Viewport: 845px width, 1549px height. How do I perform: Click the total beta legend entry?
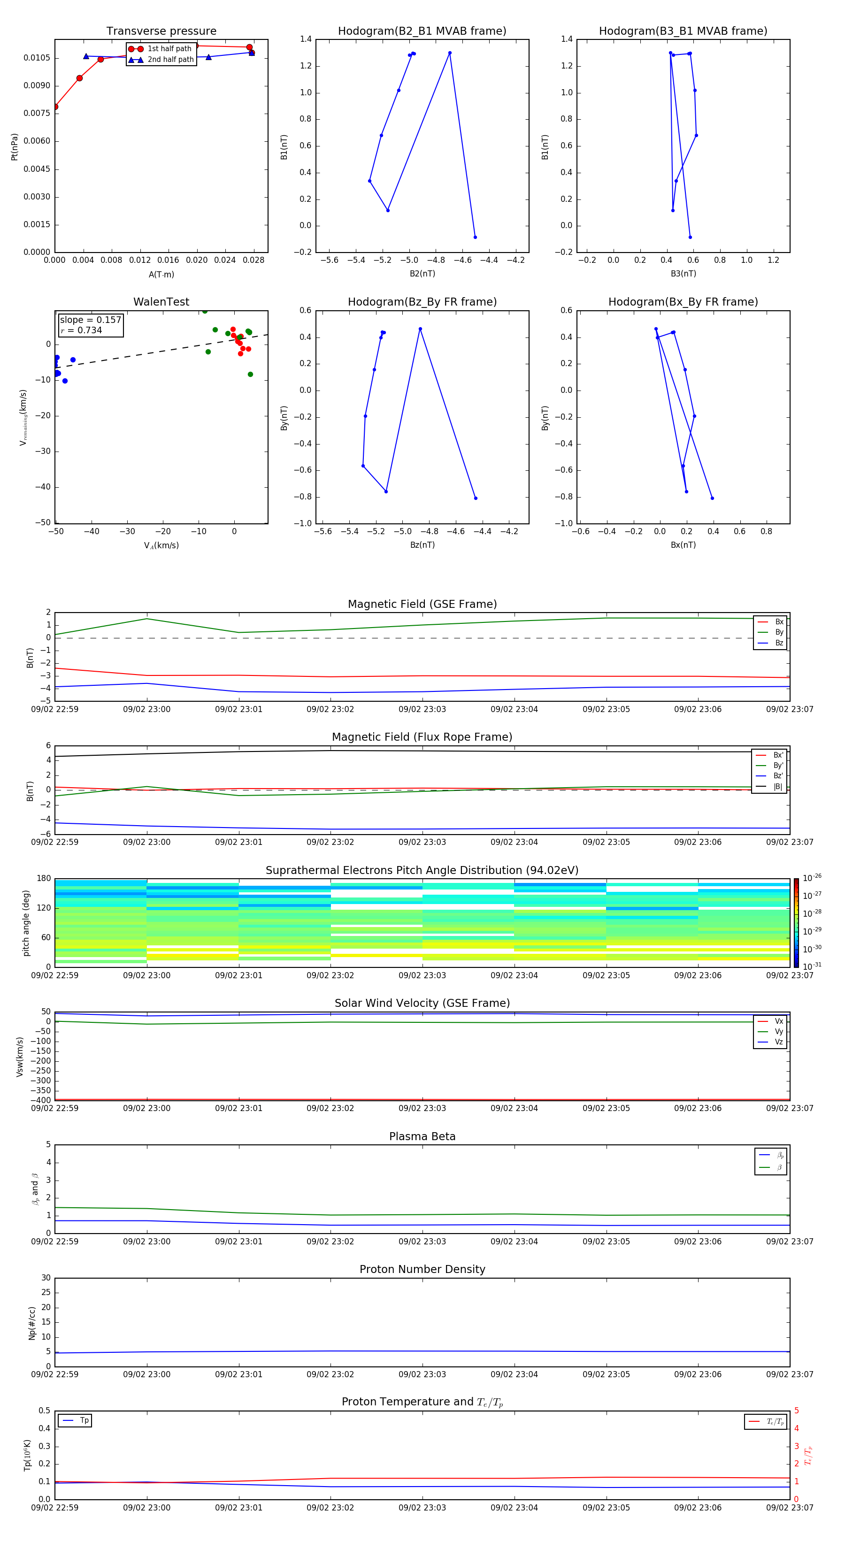(x=771, y=1167)
